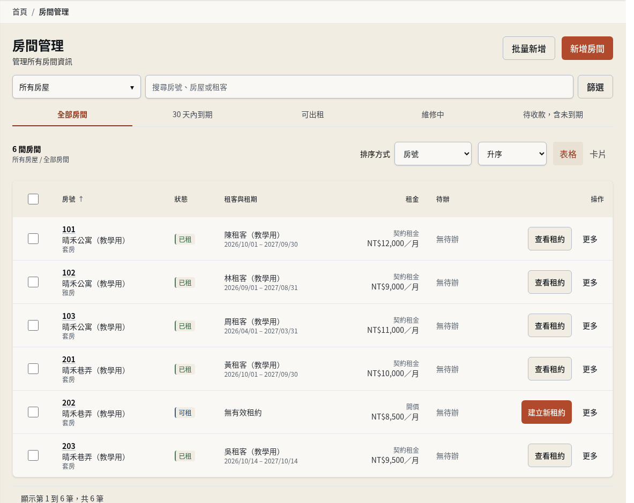The width and height of the screenshot is (634, 503).
Task: Show the 可出租 tab
Action: (312, 115)
